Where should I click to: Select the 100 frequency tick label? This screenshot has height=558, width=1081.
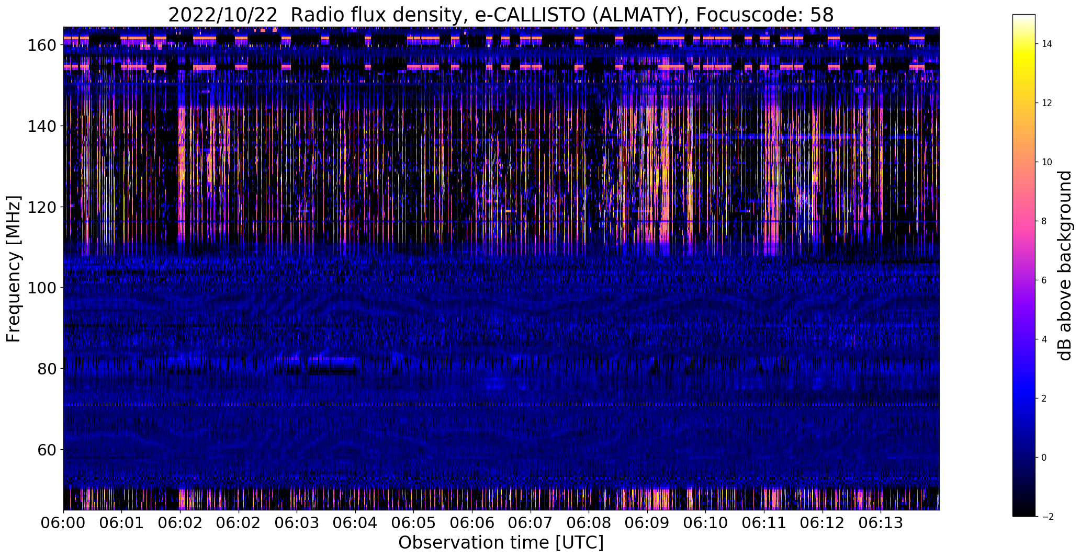[41, 288]
